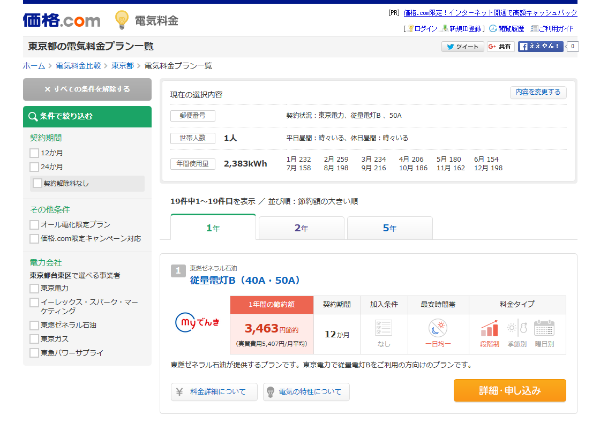This screenshot has height=423, width=600.
Task: Select the 東京電力 company checkbox
Action: [34, 289]
